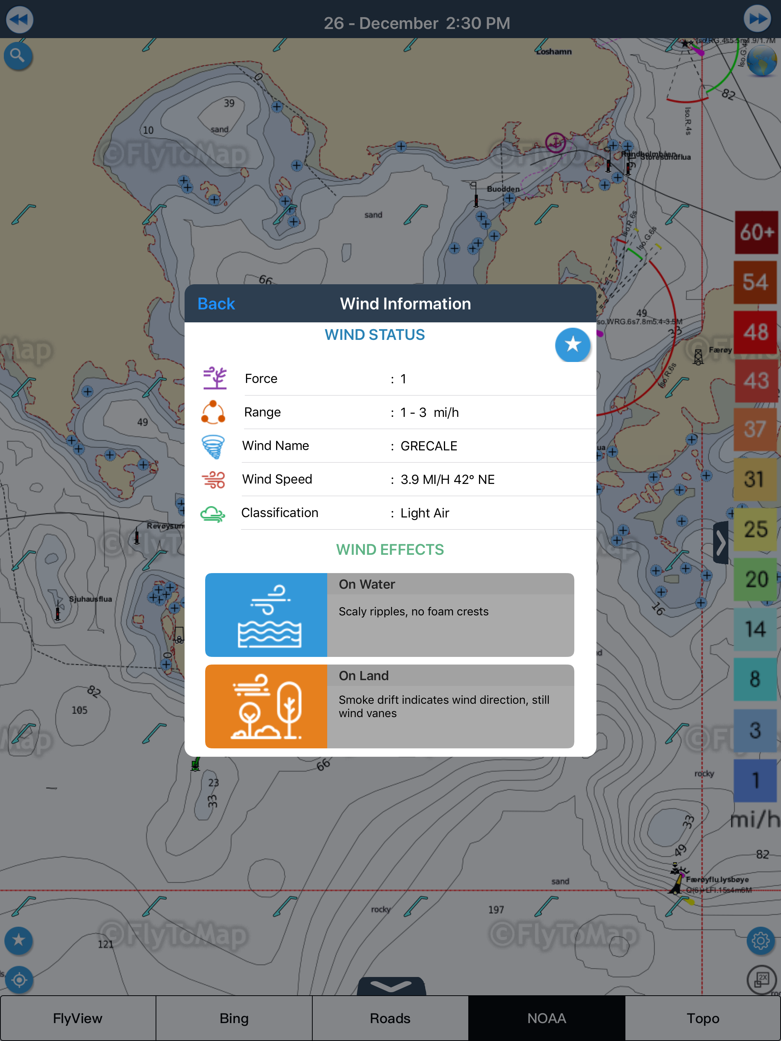Collapse the wind scale side arrow
This screenshot has width=781, height=1041.
(721, 542)
